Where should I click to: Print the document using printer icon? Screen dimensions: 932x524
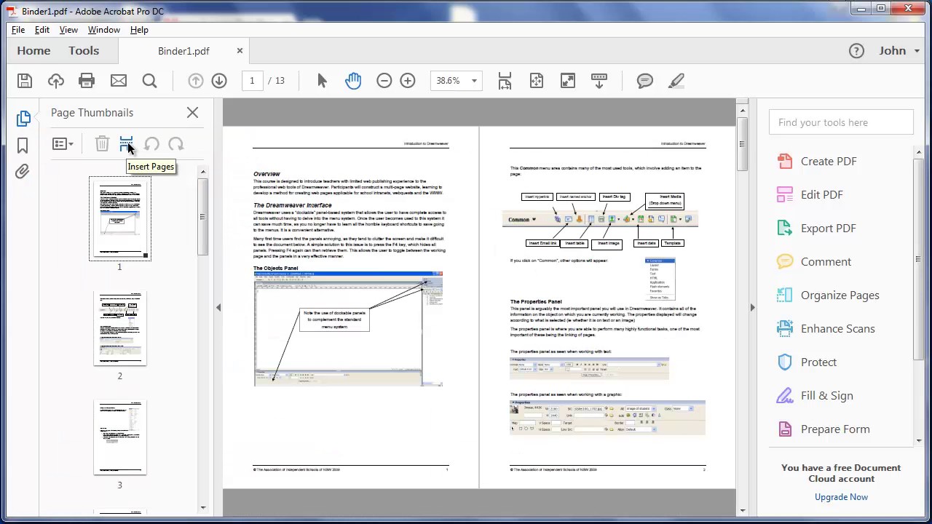pos(87,81)
